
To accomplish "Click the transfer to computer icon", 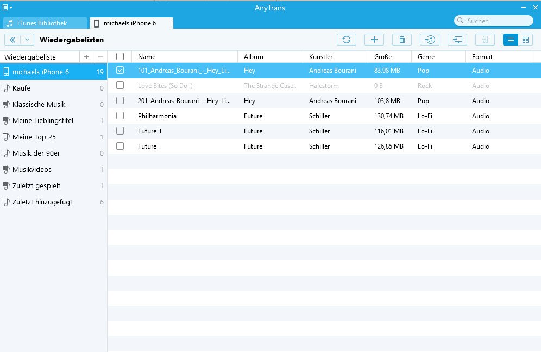I will coord(457,40).
